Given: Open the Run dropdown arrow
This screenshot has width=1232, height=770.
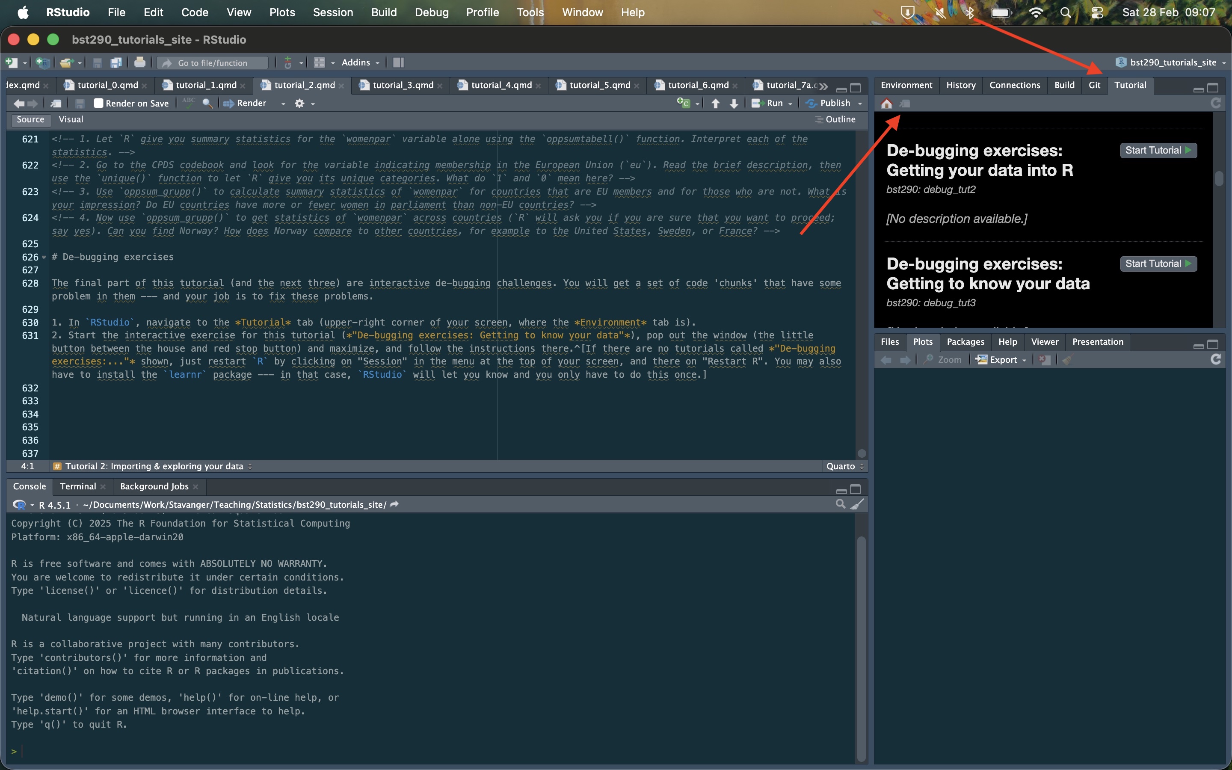Looking at the screenshot, I should 790,104.
